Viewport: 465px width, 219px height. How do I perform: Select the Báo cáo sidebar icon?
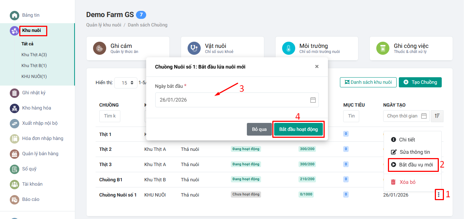(x=14, y=199)
